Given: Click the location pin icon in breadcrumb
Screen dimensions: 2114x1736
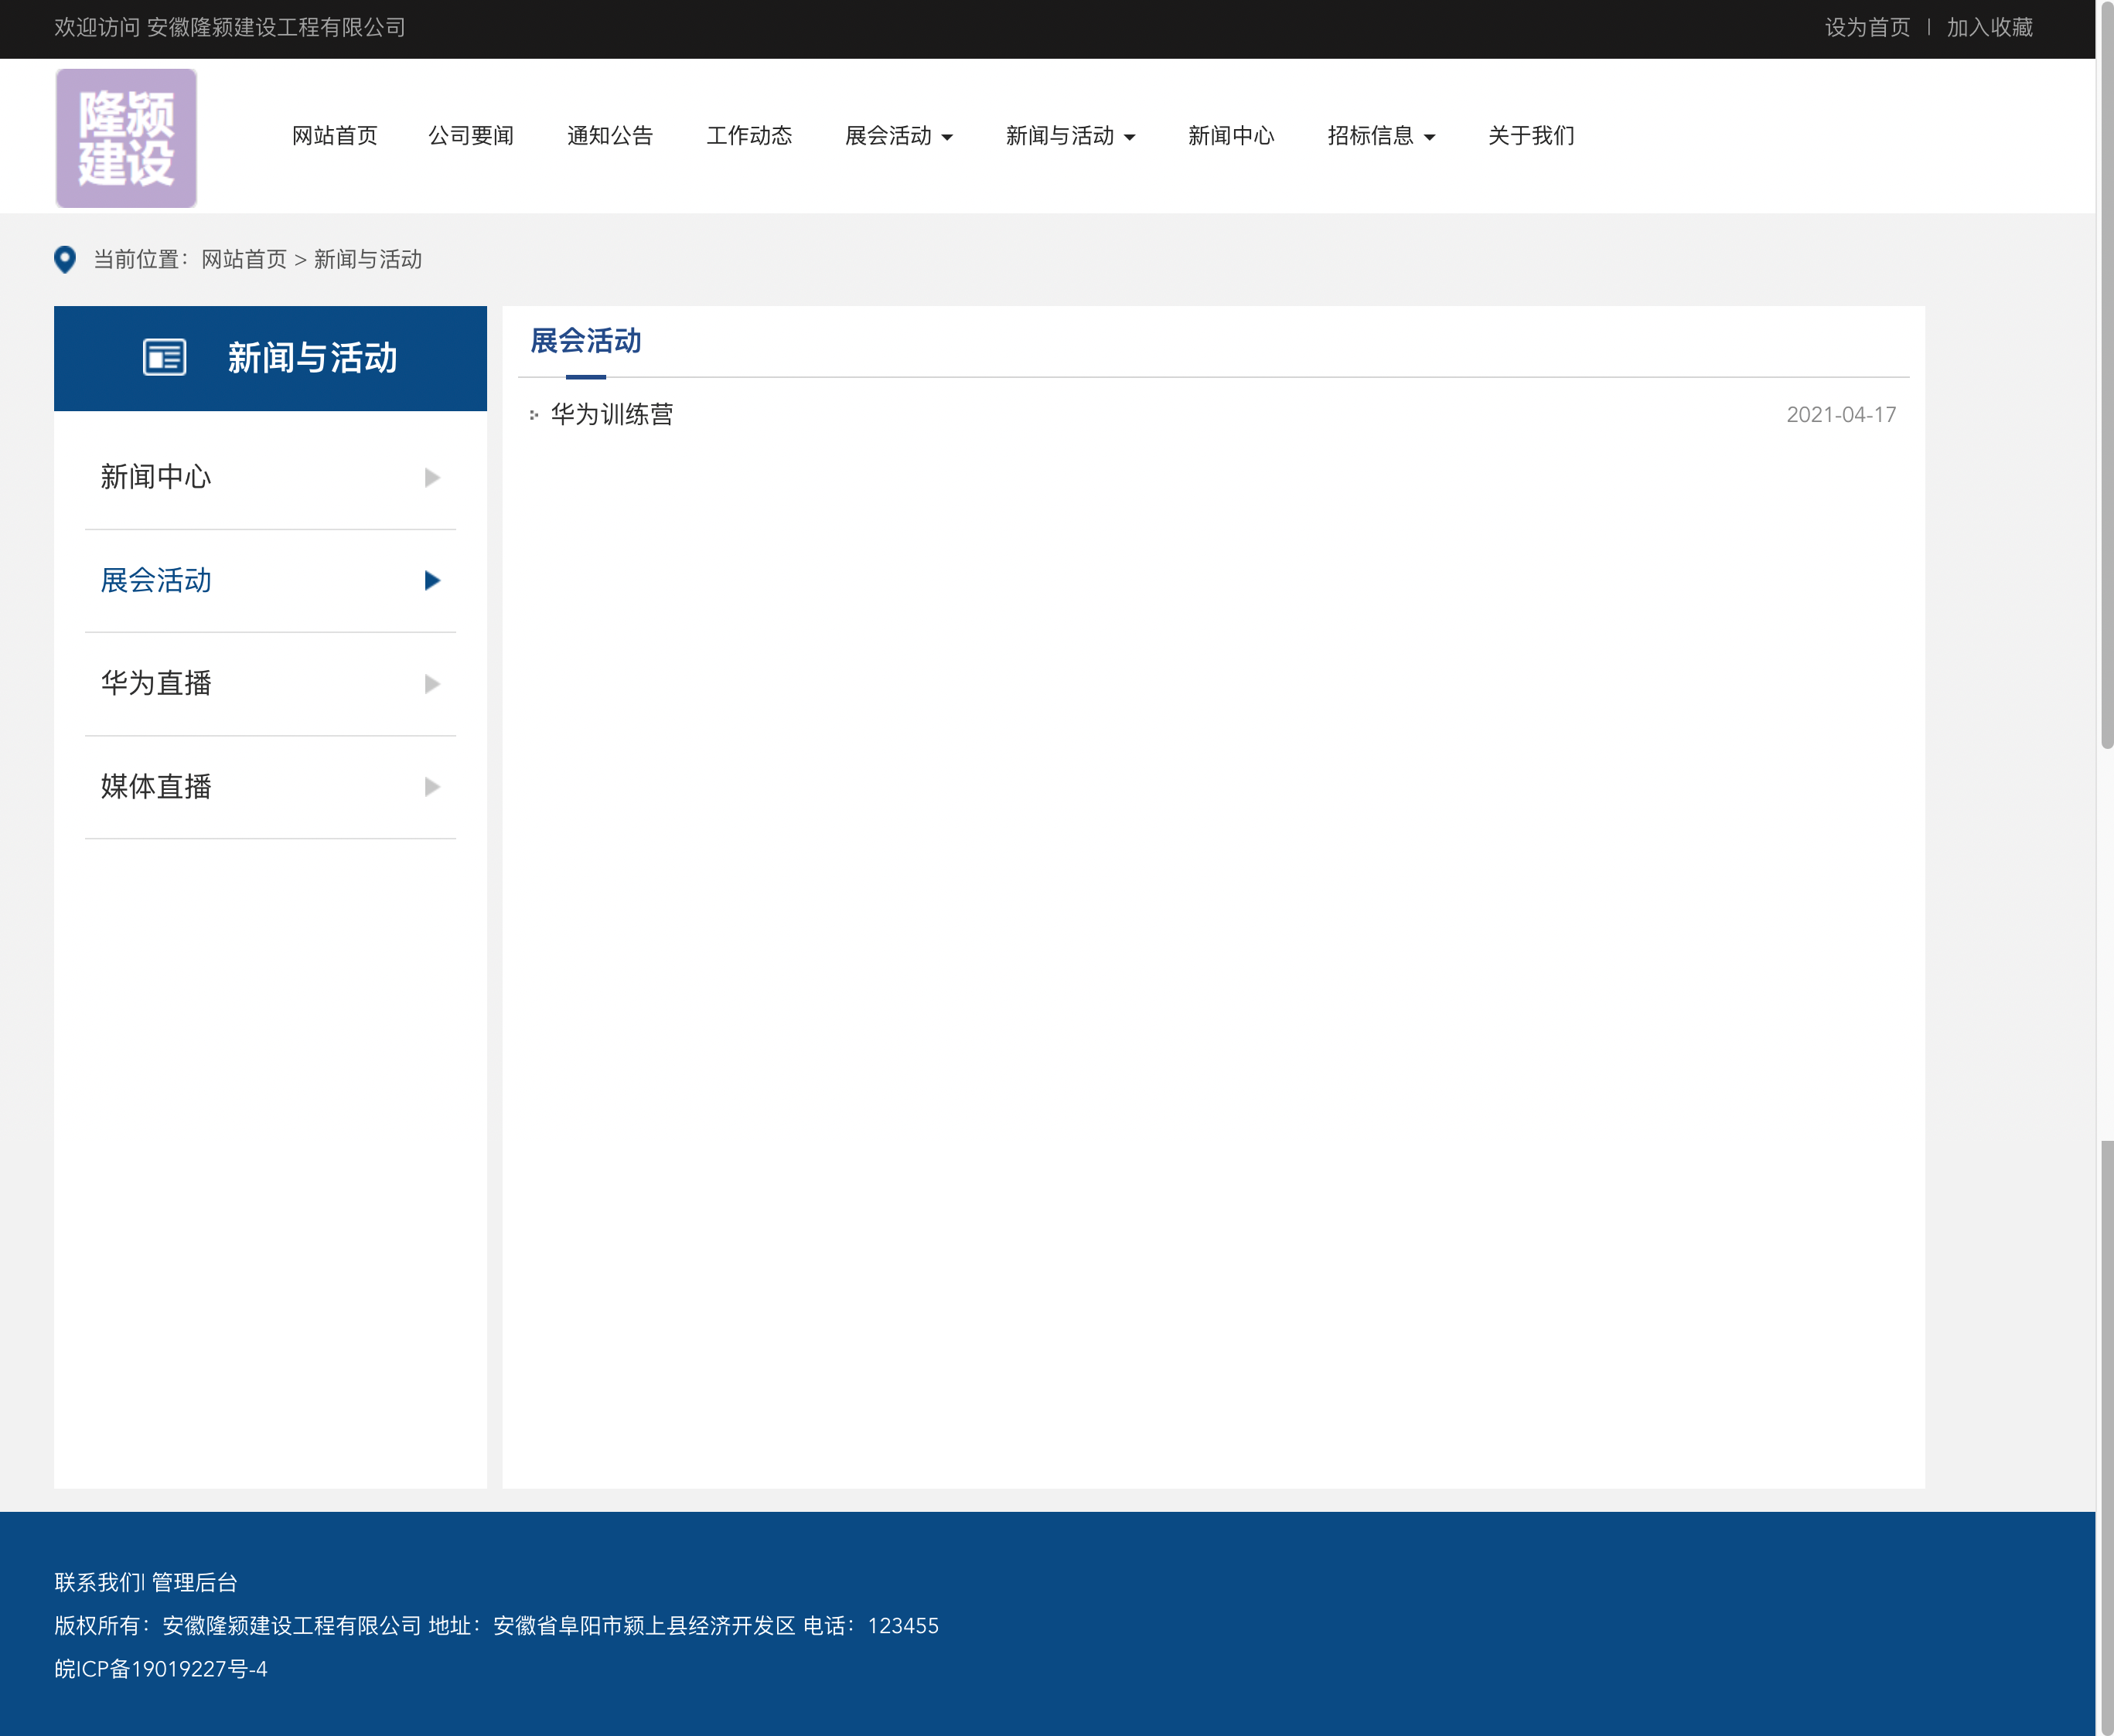Looking at the screenshot, I should coord(65,260).
